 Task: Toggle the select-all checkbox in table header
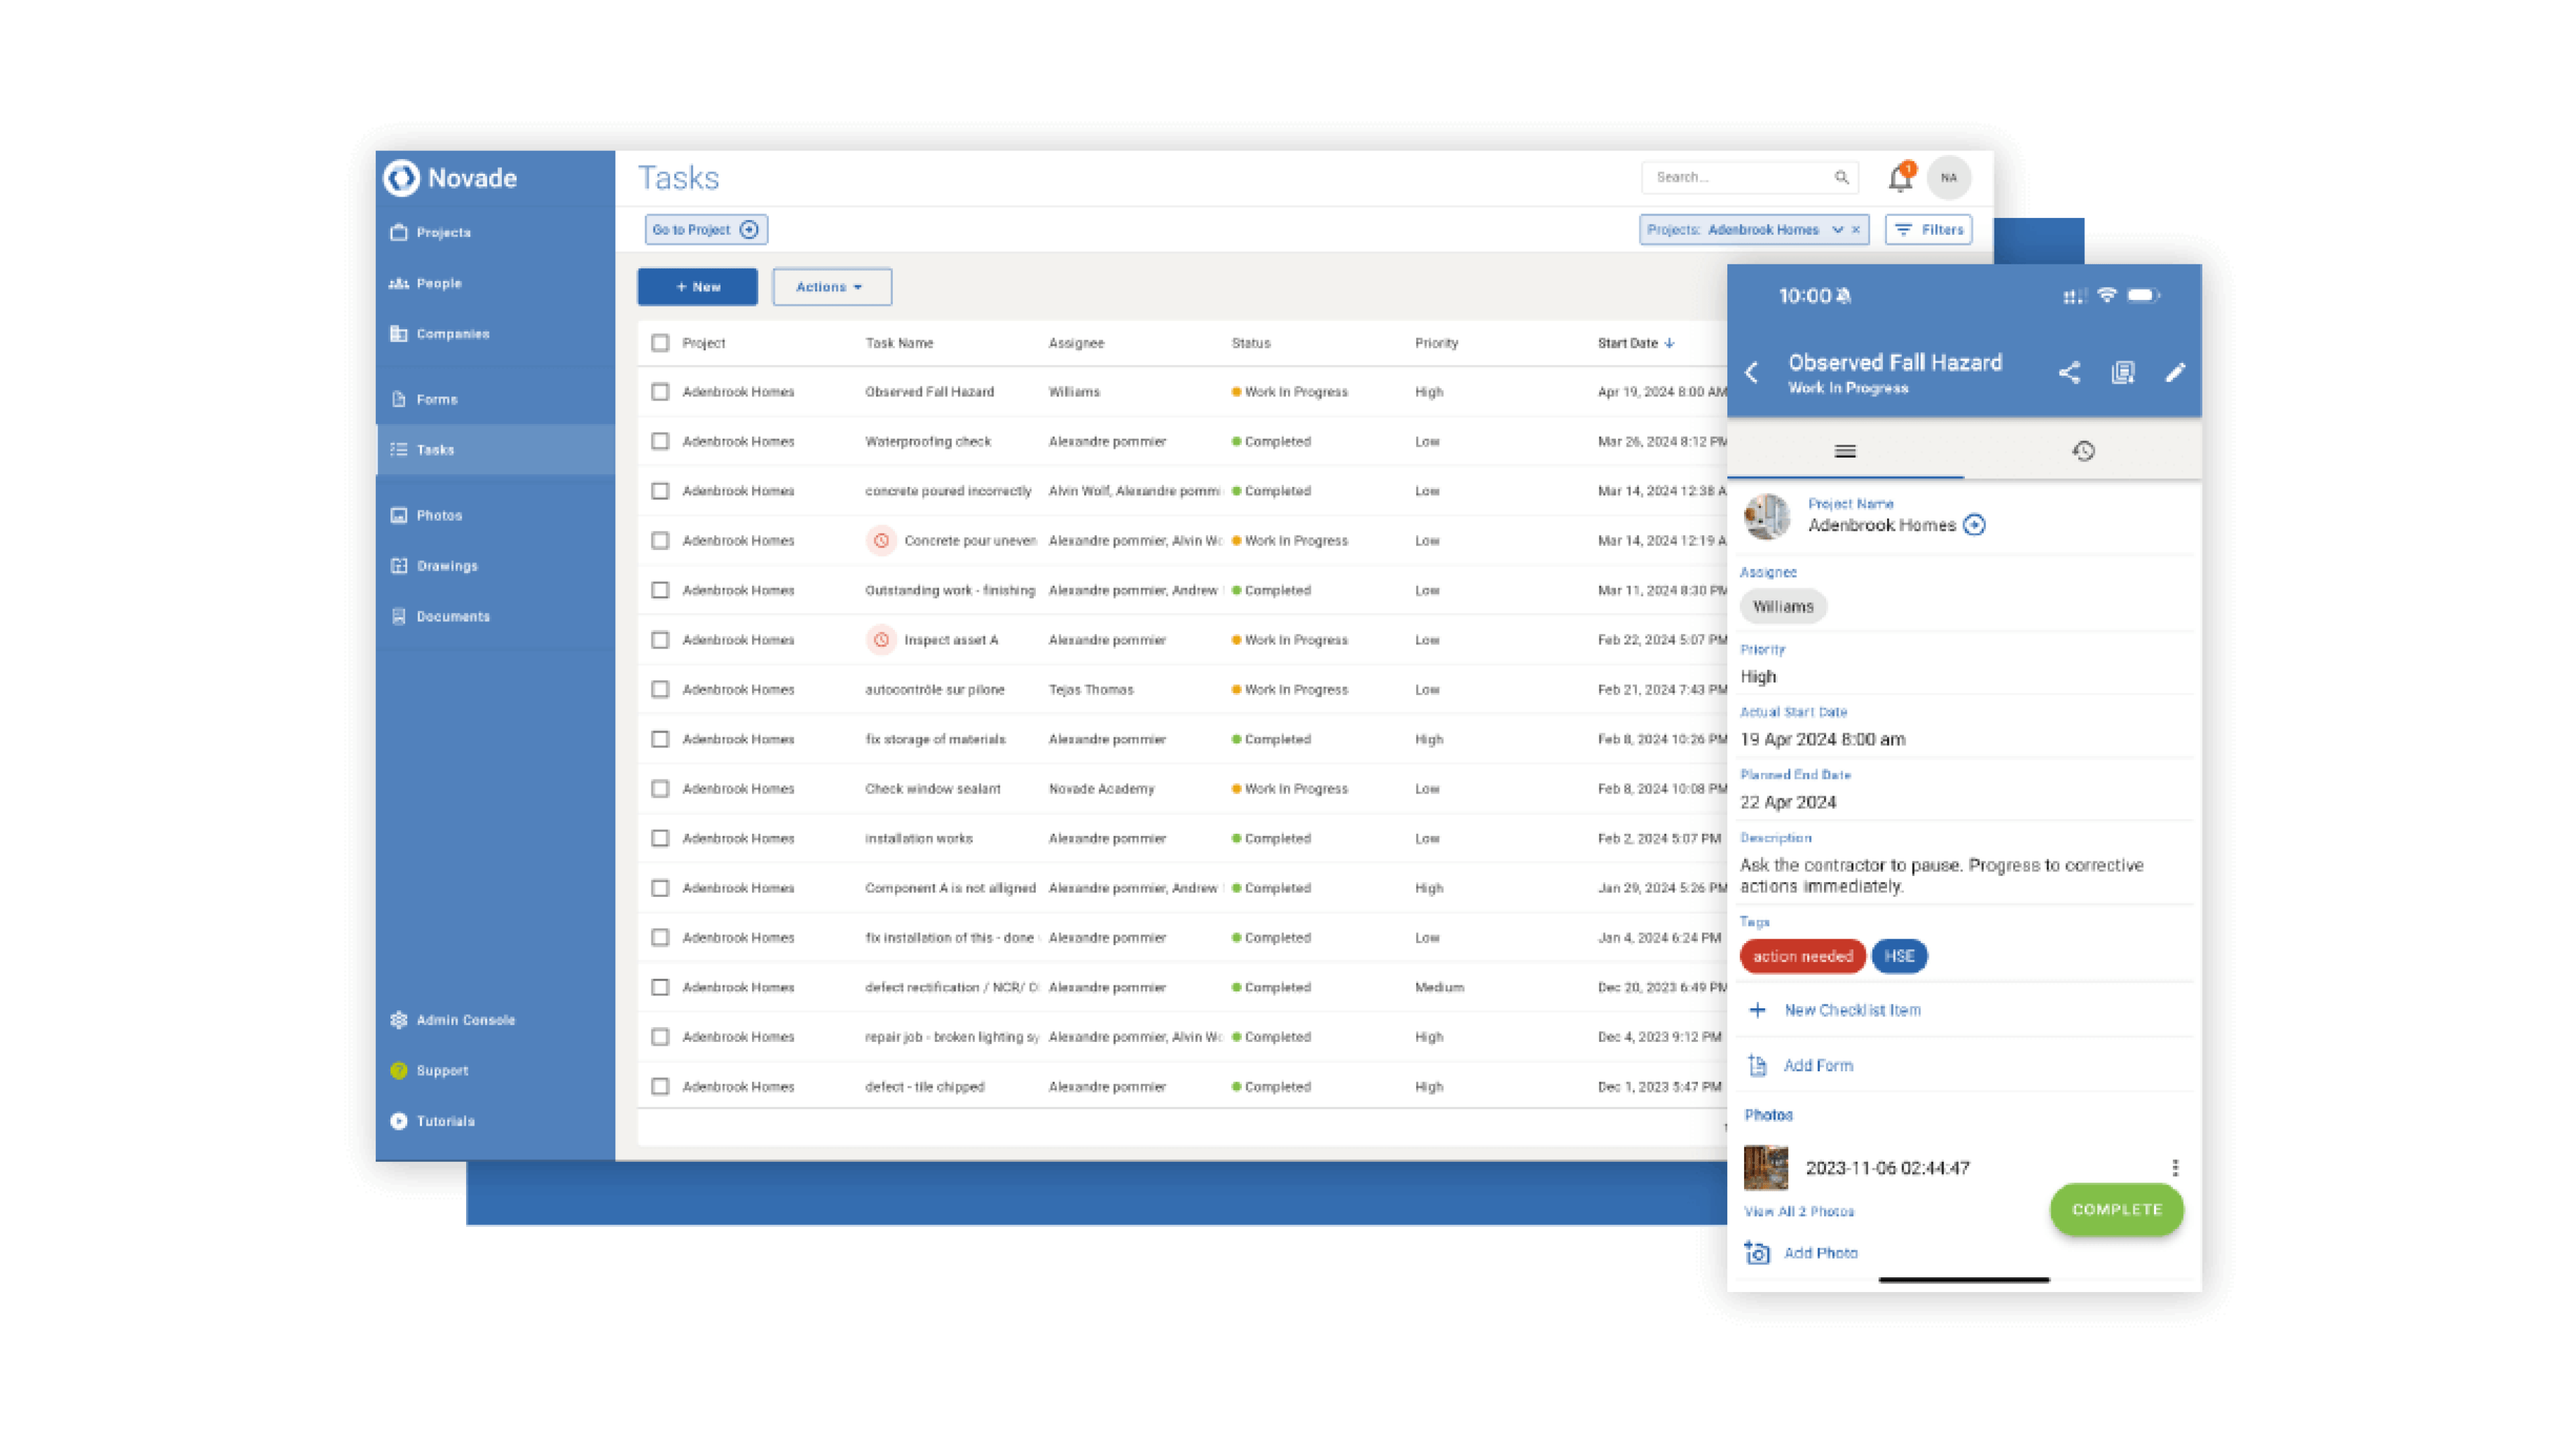[x=660, y=343]
